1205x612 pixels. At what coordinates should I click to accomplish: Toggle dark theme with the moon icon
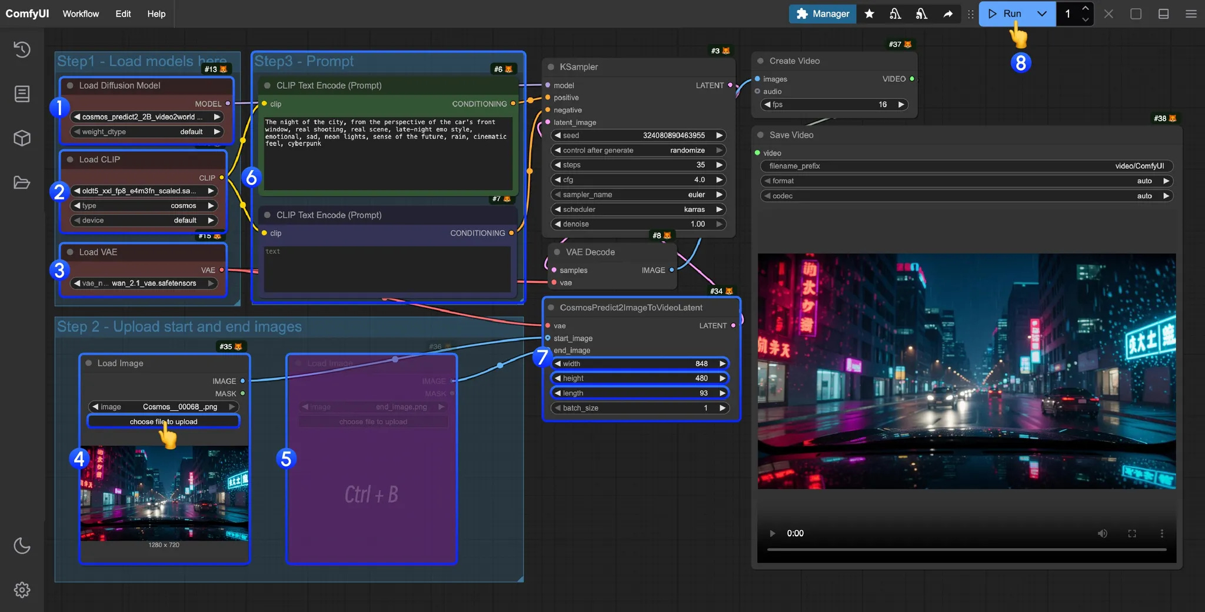[22, 546]
